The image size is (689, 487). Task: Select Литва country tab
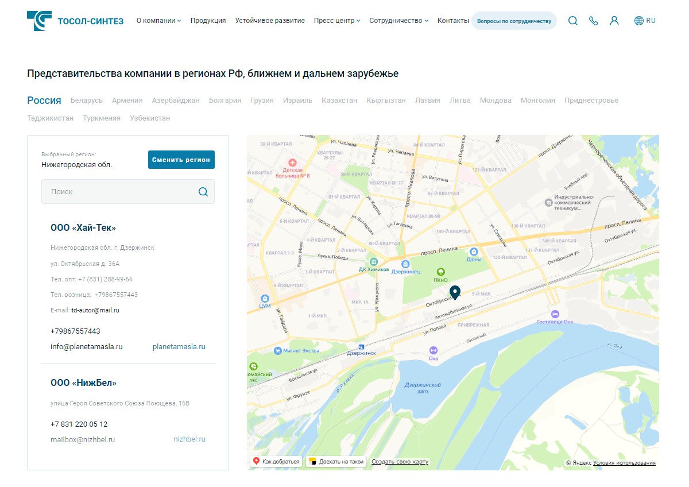tap(460, 101)
